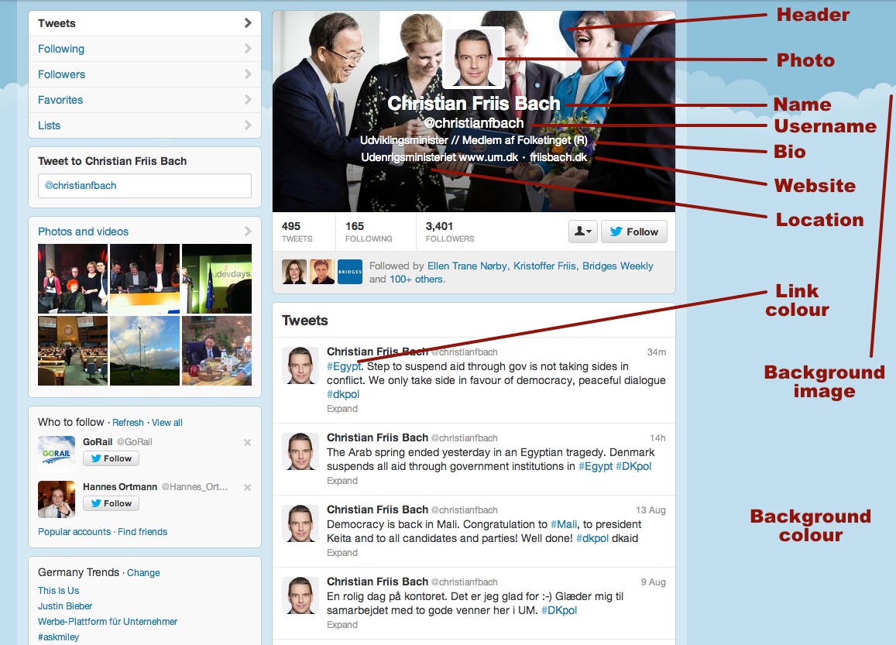Expand the tweet posted 34m ago
The height and width of the screenshot is (645, 896).
tap(342, 409)
